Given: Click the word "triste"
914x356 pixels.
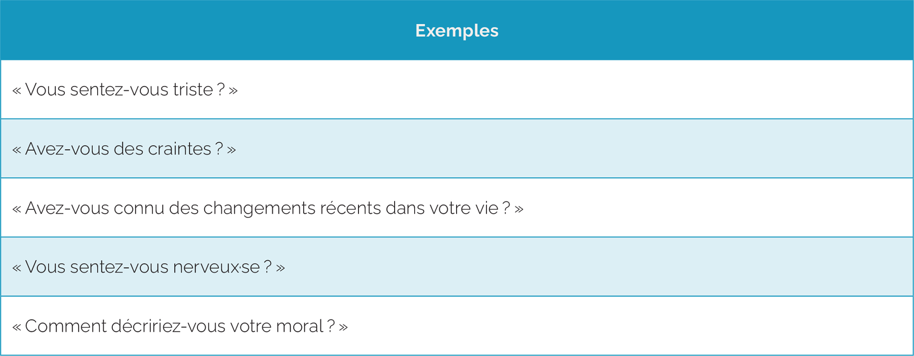Looking at the screenshot, I should tap(193, 89).
